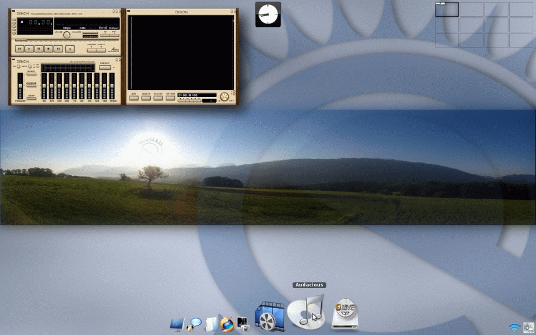536x335 pixels.
Task: Click the 60 Hz equalizer band slider
Action: point(44,86)
